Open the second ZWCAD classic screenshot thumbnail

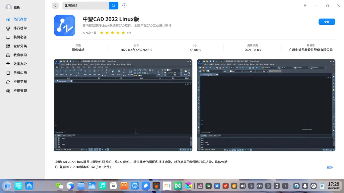click(x=266, y=105)
